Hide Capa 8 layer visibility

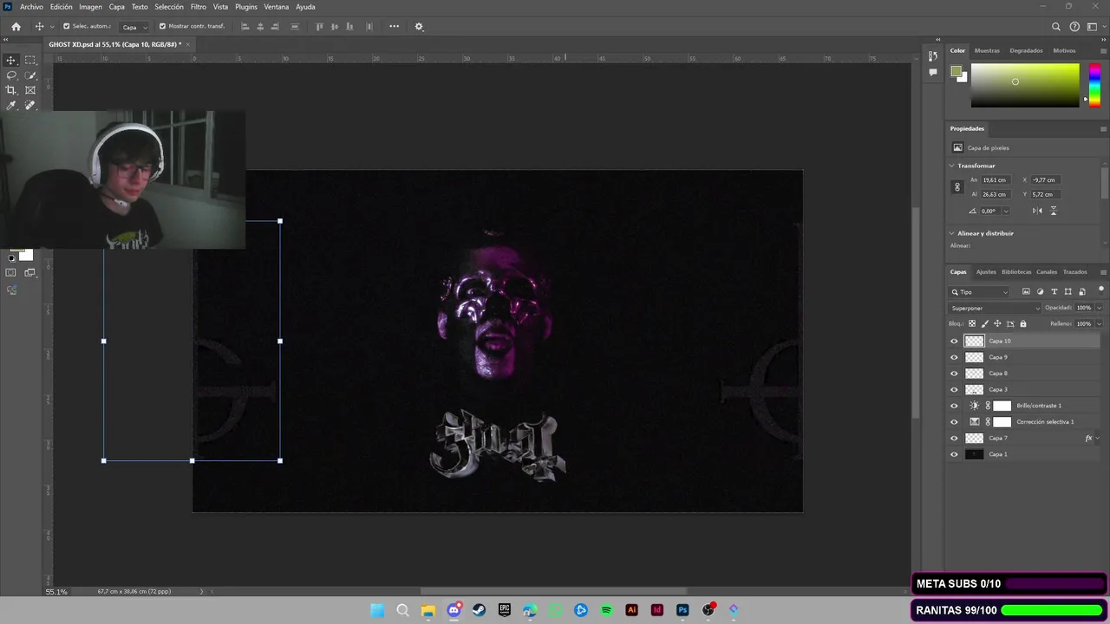pyautogui.click(x=954, y=374)
